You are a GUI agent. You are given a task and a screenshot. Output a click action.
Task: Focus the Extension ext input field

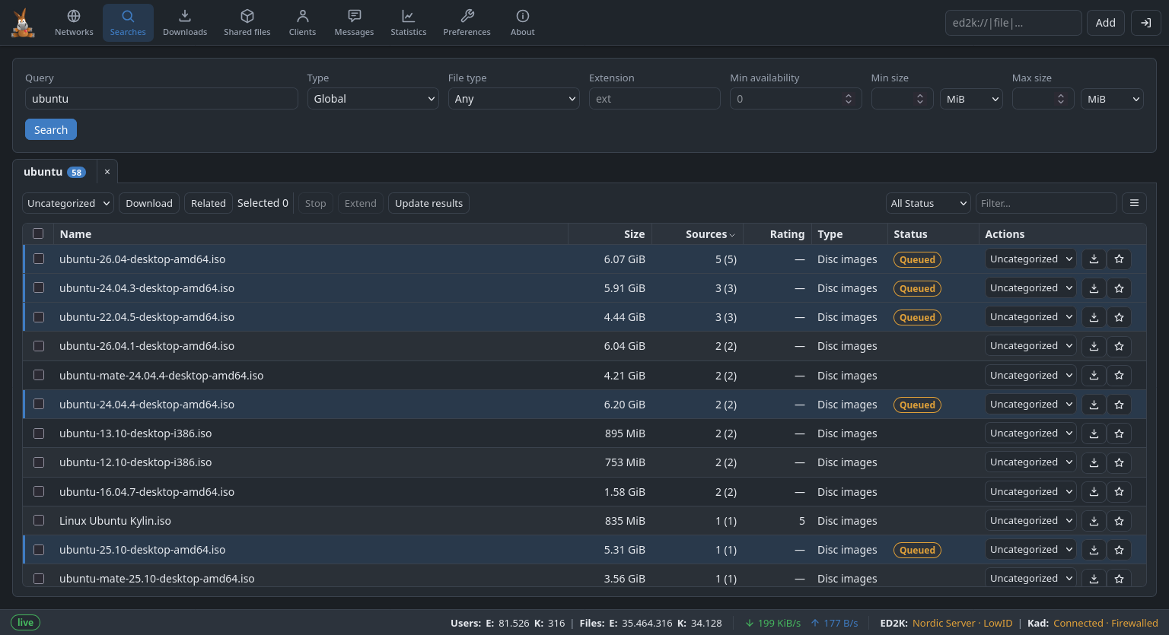point(655,99)
